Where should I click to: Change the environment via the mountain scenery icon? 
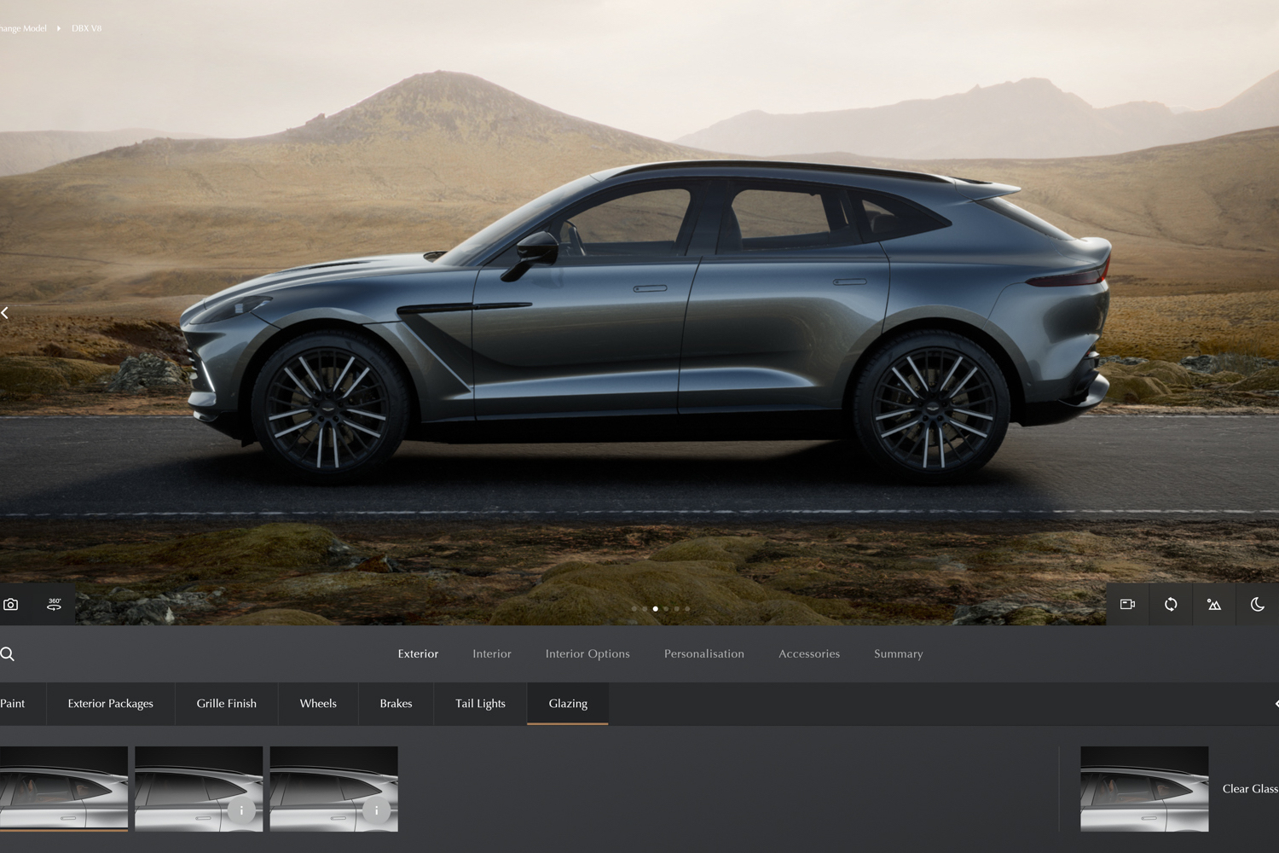[1214, 604]
